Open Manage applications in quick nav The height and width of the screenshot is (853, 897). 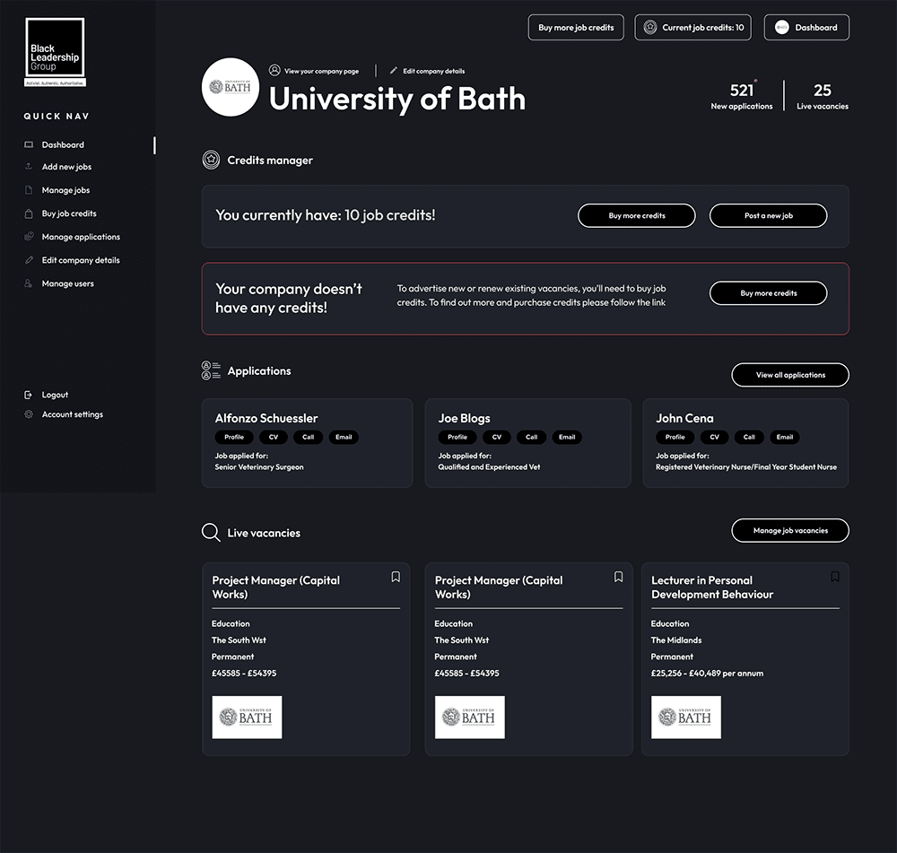coord(81,238)
